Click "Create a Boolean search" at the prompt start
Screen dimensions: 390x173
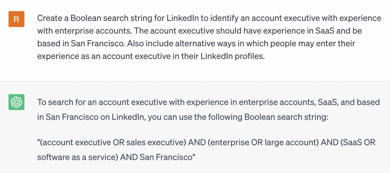point(78,18)
